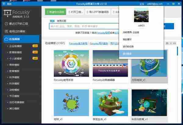Click the 导入PPT新建项目 button
The height and width of the screenshot is (125, 183).
(x=98, y=12)
